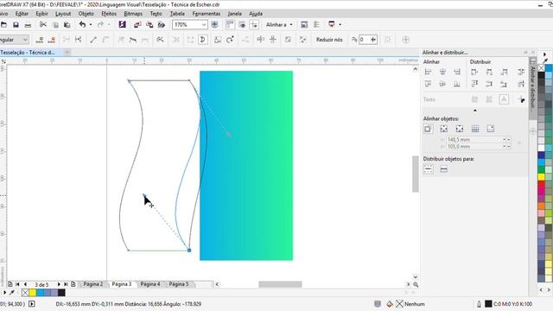Open the Efeitos menu
Screen dimensions: 553x311
pos(109,14)
